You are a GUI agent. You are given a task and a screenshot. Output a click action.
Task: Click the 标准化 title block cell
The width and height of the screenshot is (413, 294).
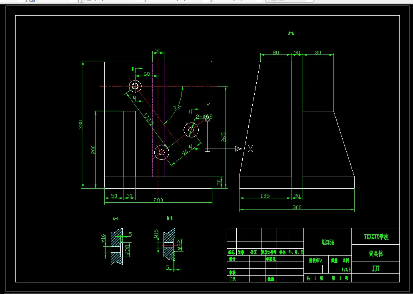pos(271,259)
